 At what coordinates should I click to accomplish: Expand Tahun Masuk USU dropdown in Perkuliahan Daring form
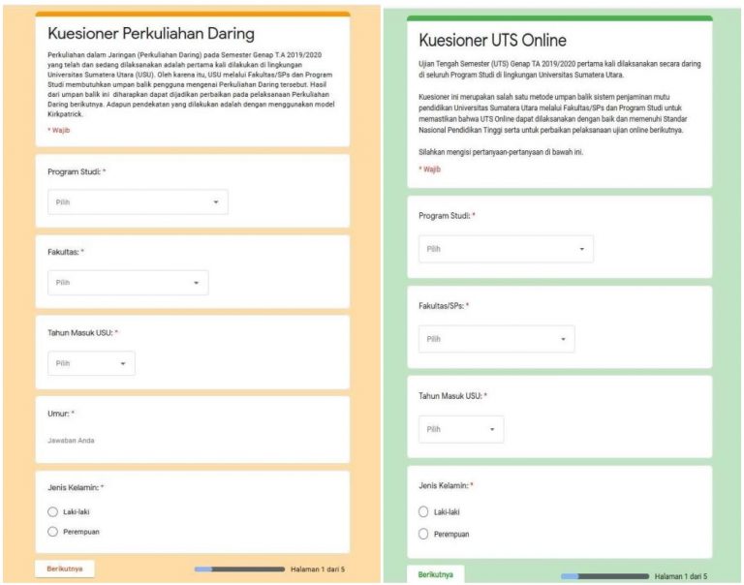(123, 363)
